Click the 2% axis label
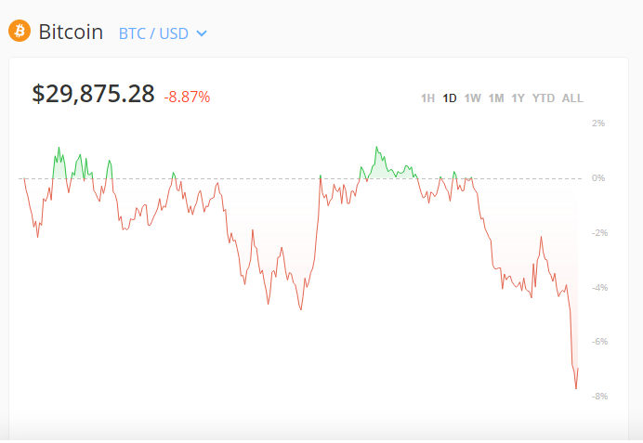The image size is (643, 443). click(x=598, y=124)
